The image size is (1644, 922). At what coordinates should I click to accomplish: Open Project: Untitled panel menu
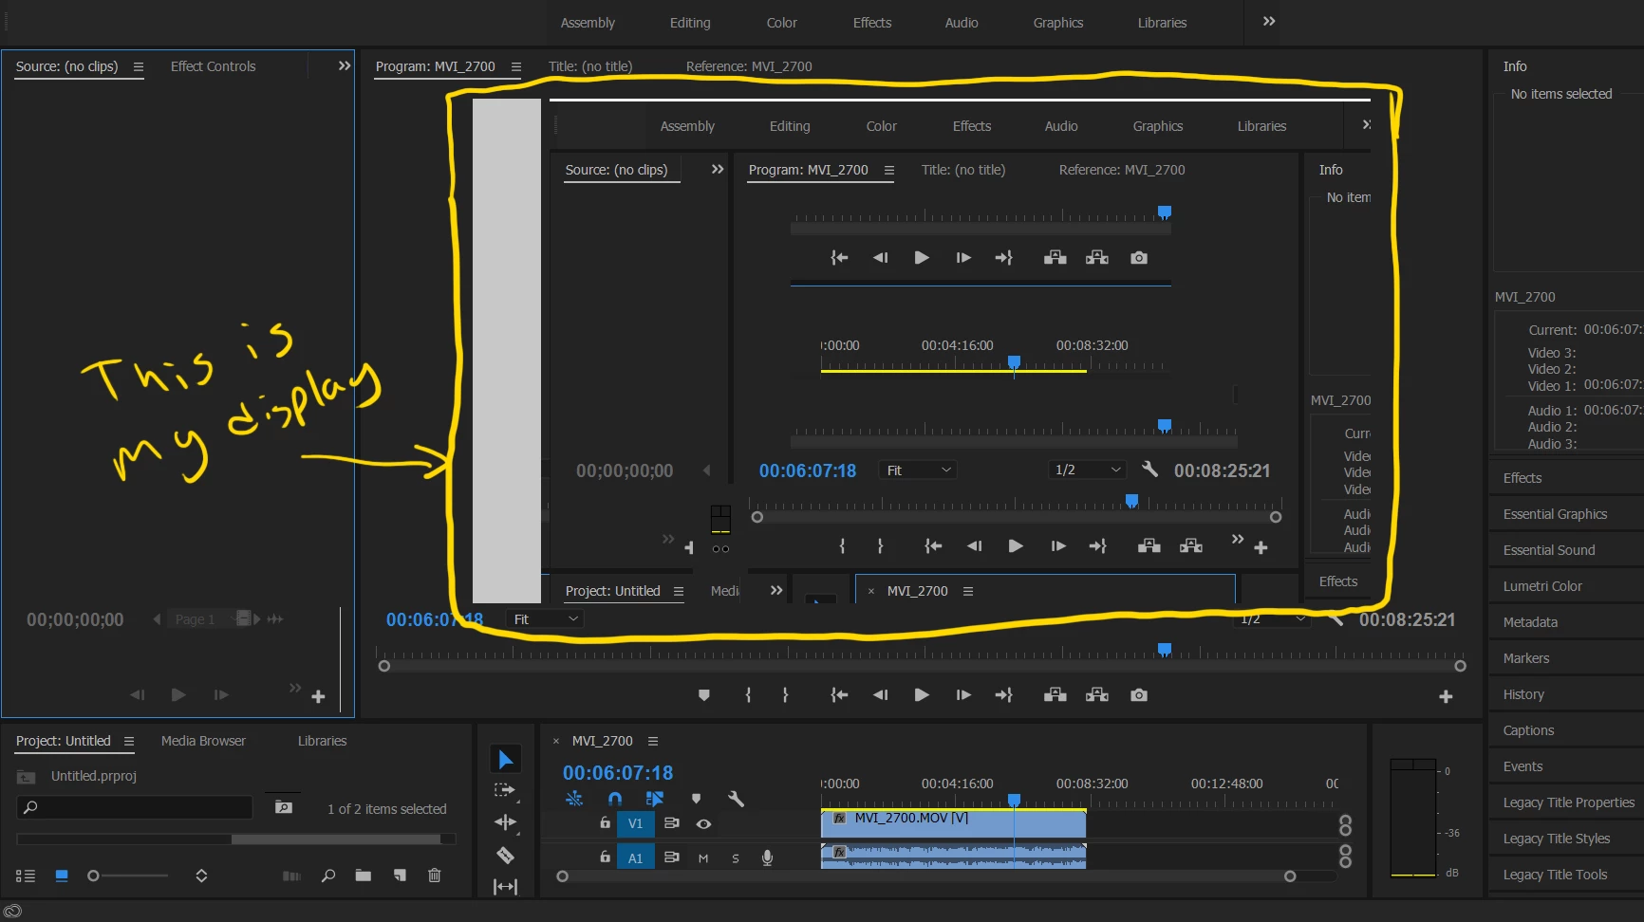click(x=129, y=741)
